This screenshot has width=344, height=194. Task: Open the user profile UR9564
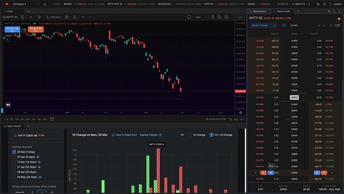(336, 4)
